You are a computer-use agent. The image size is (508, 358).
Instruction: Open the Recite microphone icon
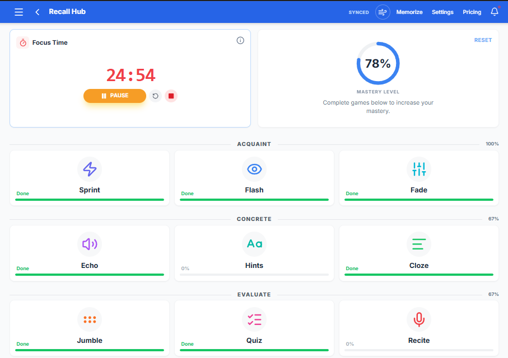418,319
